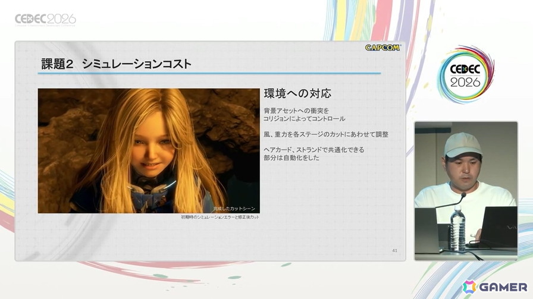533x299 pixels.
Task: Click the yellow CAPCOM logo on the slide
Action: (382, 48)
